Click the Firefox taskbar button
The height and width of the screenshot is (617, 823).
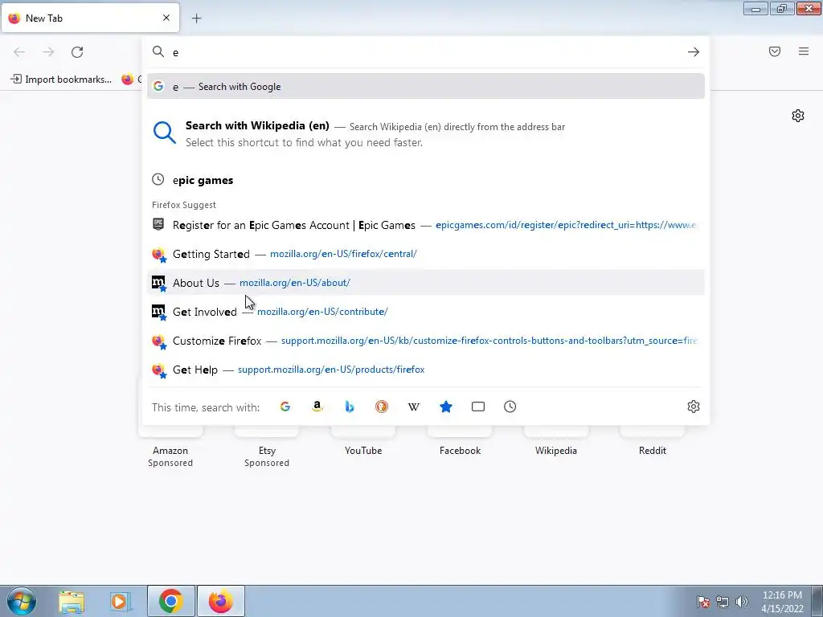(221, 601)
